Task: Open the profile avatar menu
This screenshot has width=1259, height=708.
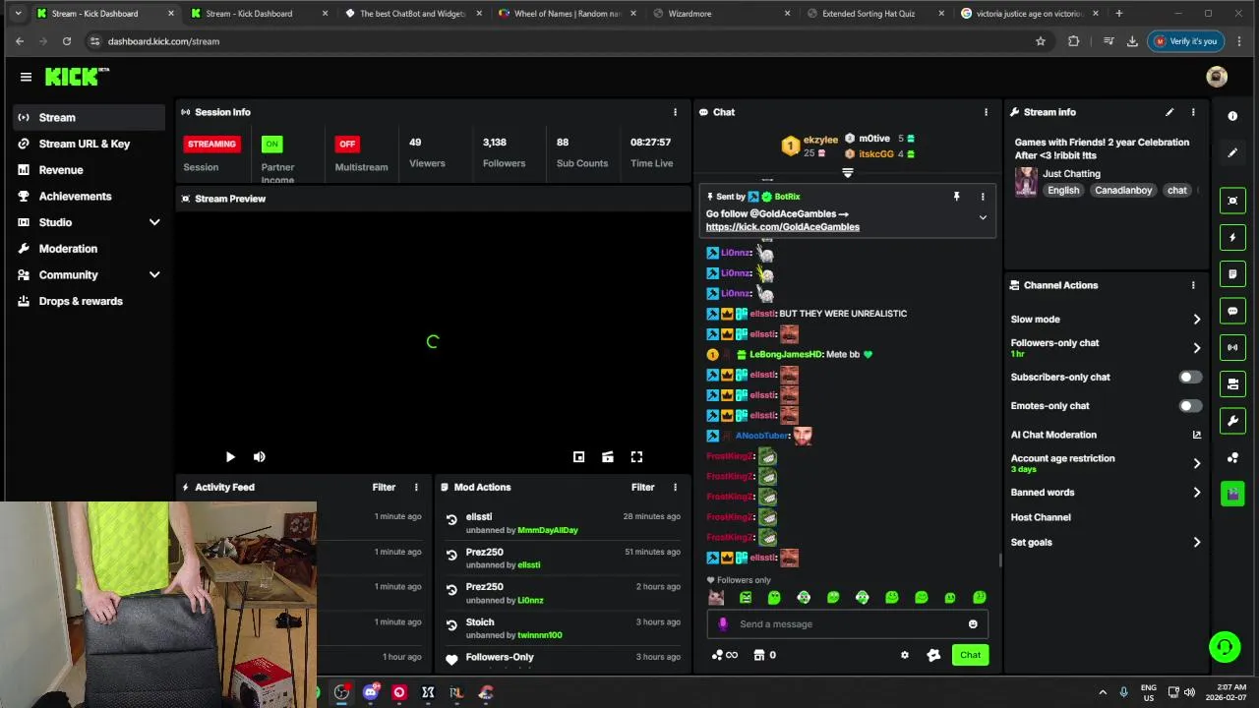Action: (1217, 77)
